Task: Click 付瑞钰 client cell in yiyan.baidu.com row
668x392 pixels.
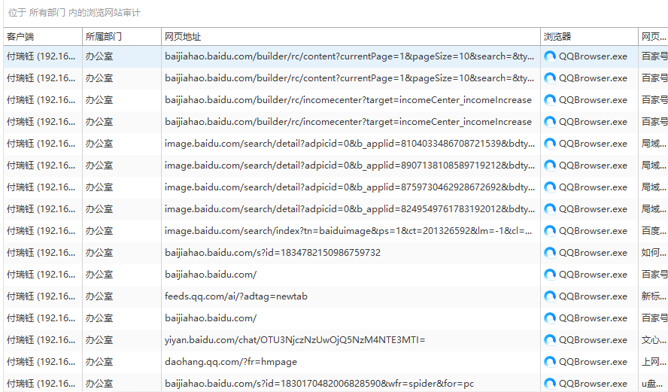Action: pos(41,340)
